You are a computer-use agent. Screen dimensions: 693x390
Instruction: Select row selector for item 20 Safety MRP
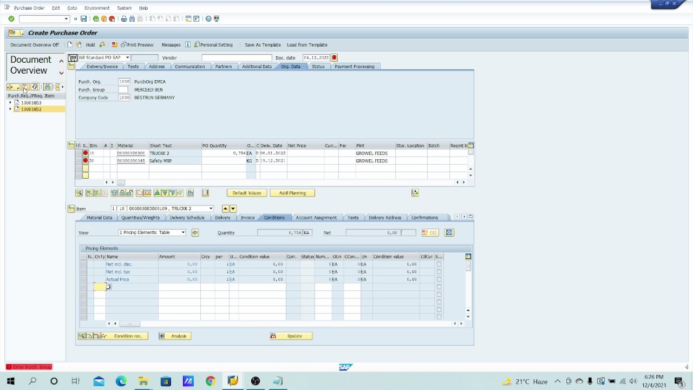(79, 161)
